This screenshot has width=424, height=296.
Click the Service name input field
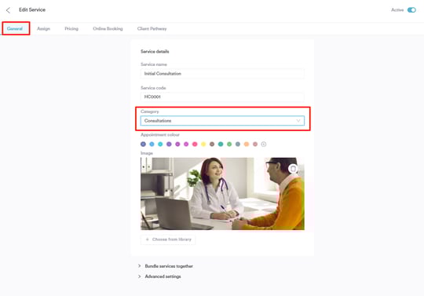click(x=222, y=74)
